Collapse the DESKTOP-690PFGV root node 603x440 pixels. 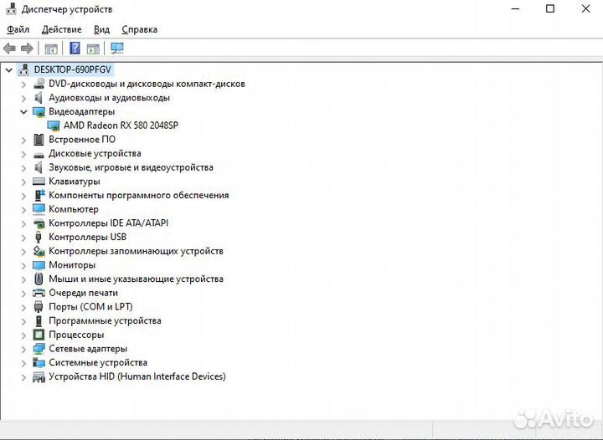pos(9,70)
